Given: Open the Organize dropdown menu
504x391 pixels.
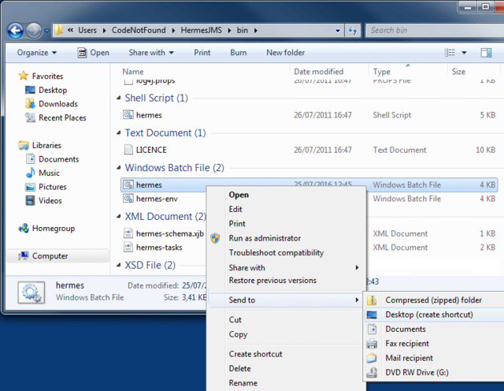Looking at the screenshot, I should pyautogui.click(x=37, y=53).
